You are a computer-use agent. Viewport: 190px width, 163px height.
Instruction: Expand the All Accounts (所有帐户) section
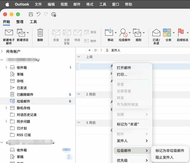(x=2, y=51)
